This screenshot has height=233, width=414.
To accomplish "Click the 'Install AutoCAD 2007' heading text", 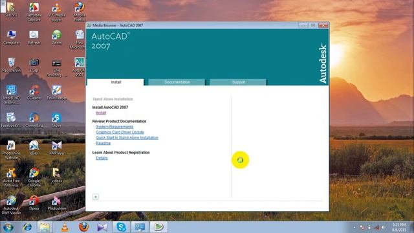I will click(110, 107).
